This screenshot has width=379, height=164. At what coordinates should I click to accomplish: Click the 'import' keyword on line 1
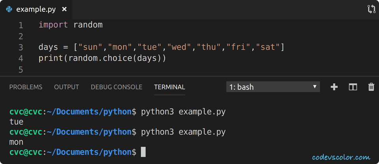pyautogui.click(x=53, y=25)
